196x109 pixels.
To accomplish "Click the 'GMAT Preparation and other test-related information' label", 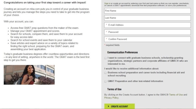I will pyautogui.click(x=135, y=81).
